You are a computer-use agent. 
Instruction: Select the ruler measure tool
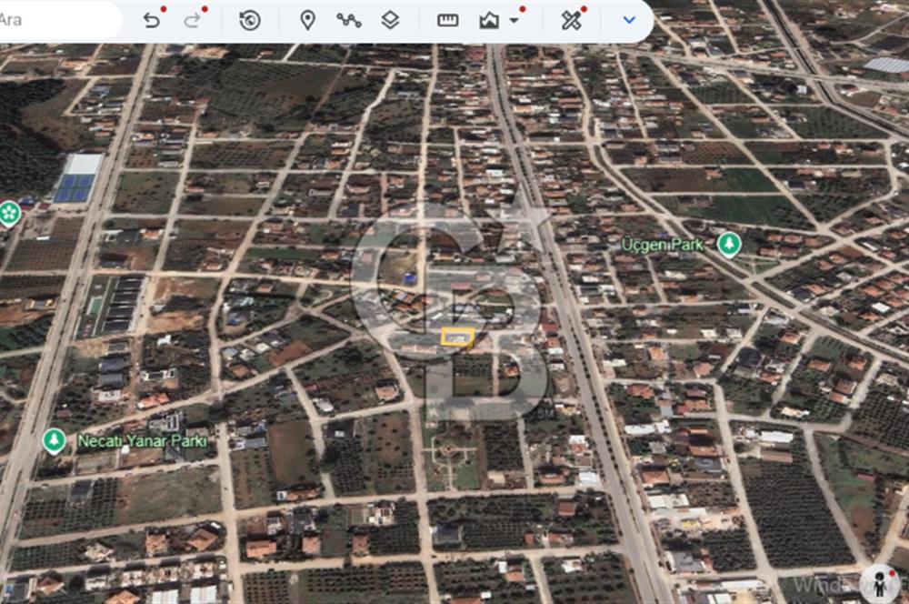pos(447,20)
